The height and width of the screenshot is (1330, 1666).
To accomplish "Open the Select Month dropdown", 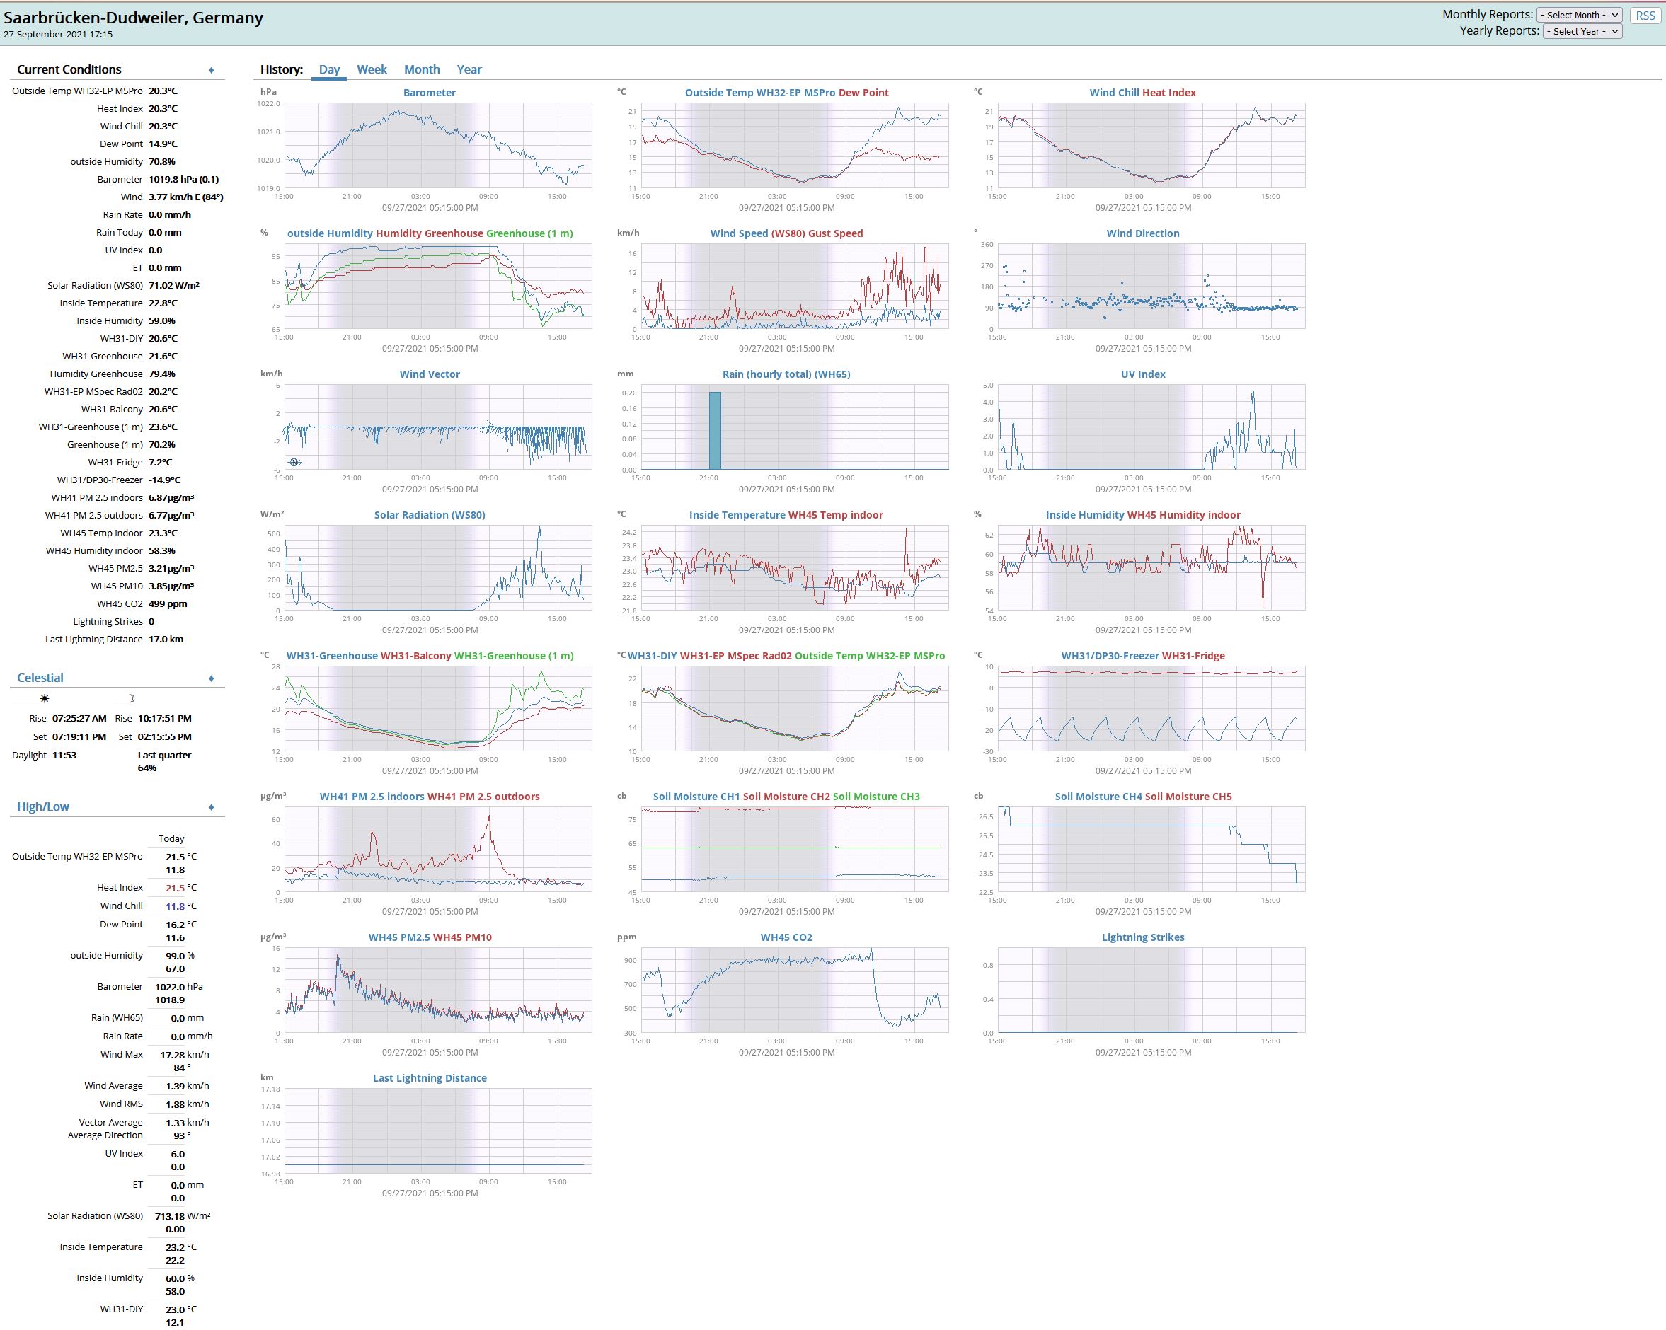I will pos(1580,15).
